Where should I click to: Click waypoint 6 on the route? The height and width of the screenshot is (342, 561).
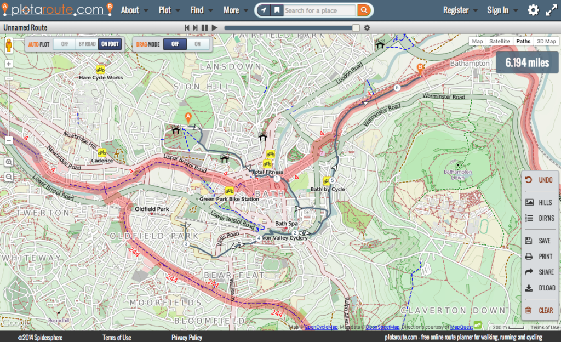[397, 88]
